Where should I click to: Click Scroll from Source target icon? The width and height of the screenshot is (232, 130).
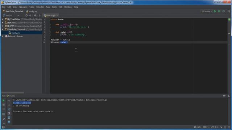(x=26, y=15)
